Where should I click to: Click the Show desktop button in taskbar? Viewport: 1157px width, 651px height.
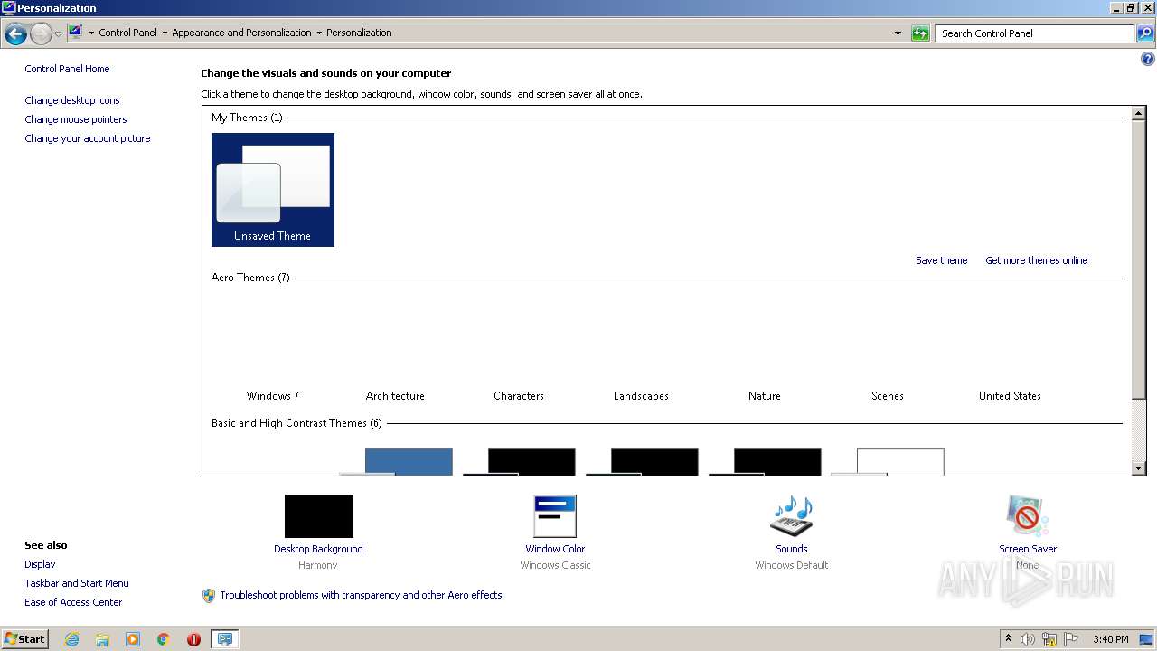(1147, 639)
